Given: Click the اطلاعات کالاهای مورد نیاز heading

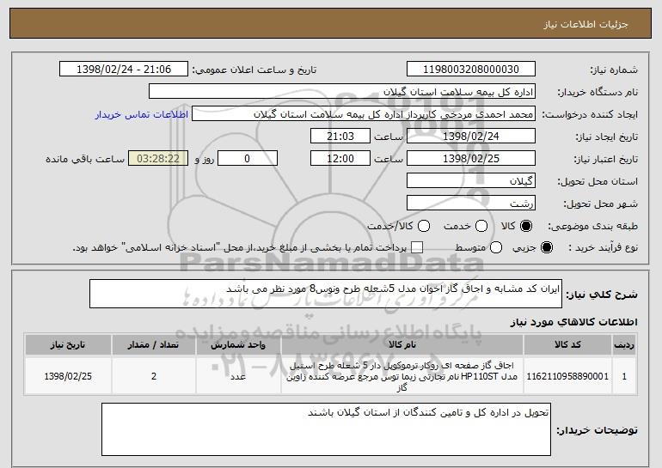Looking at the screenshot, I should coord(573,322).
